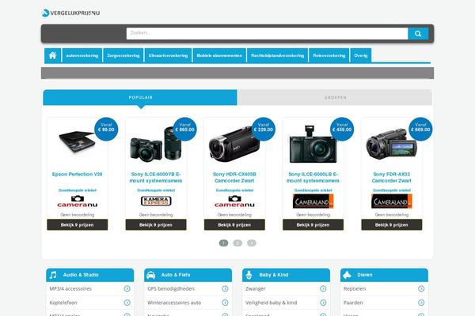Open the Zorgverzekering menu item
Viewport: 475px width, 316px height.
(123, 55)
